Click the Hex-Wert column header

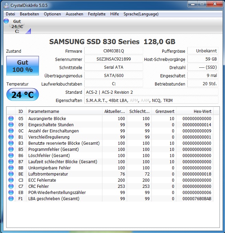pyautogui.click(x=195, y=111)
